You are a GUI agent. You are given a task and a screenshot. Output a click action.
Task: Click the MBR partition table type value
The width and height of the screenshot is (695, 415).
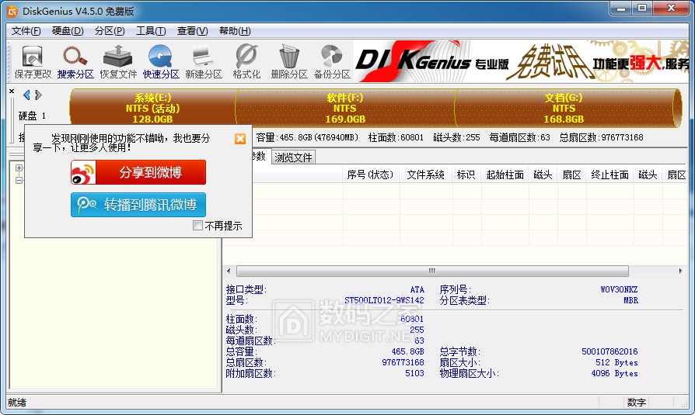pos(630,300)
